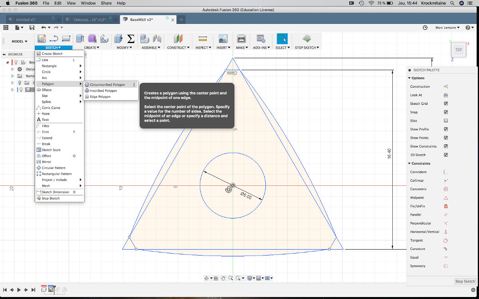Click the Stop Sketch button in palette
479x299 pixels.
[465, 281]
